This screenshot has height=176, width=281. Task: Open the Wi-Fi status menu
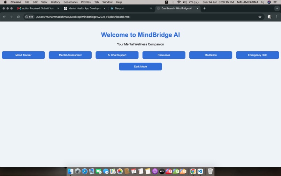tap(179, 2)
